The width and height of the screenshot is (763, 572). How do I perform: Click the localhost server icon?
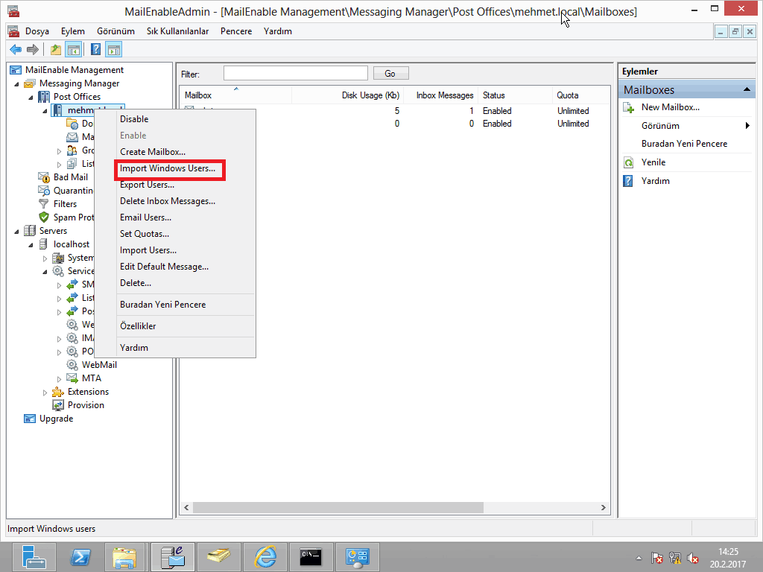(x=44, y=244)
